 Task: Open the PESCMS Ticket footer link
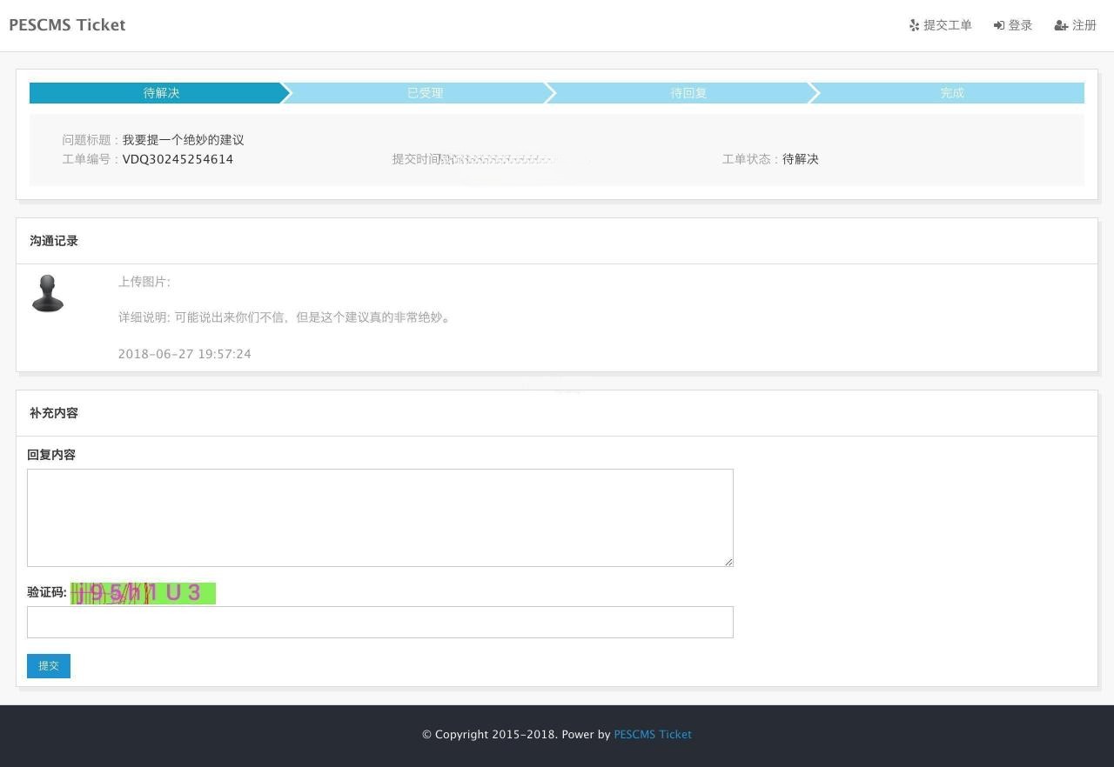(652, 734)
